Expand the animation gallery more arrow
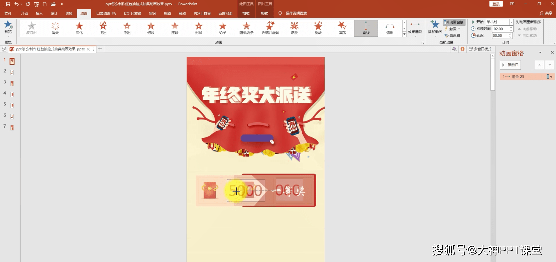This screenshot has height=262, width=556. [x=404, y=34]
